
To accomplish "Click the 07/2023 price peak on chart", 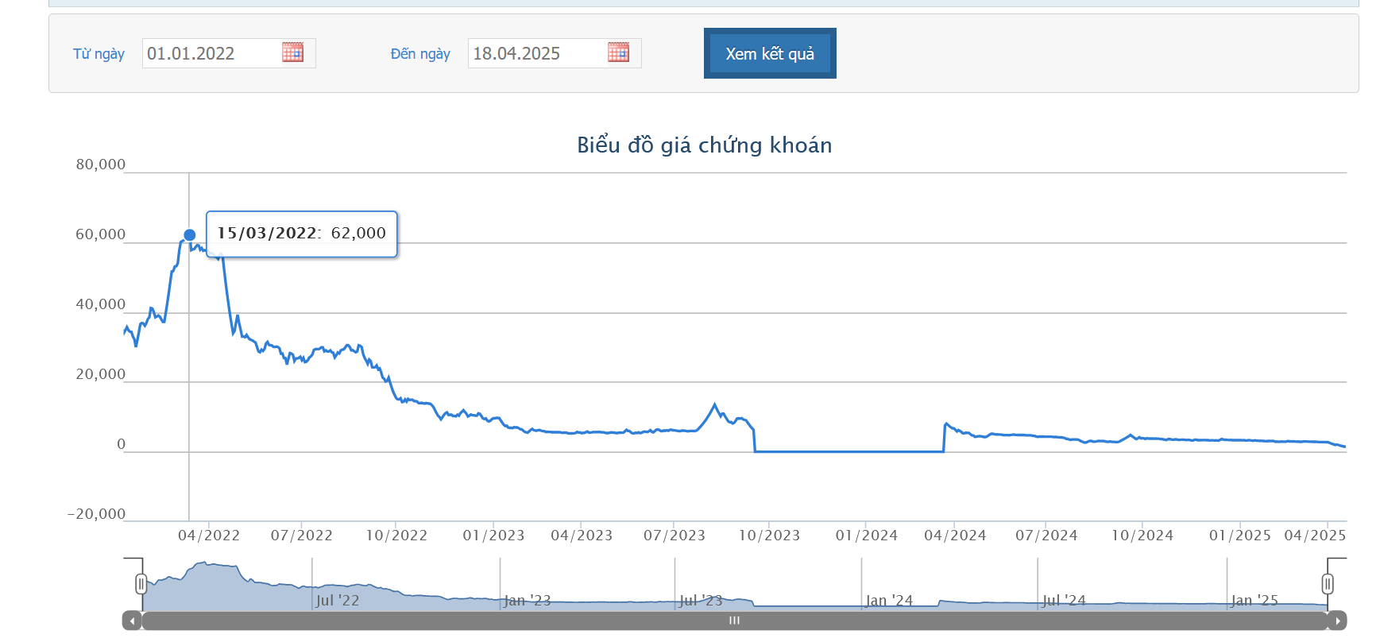I will (715, 404).
